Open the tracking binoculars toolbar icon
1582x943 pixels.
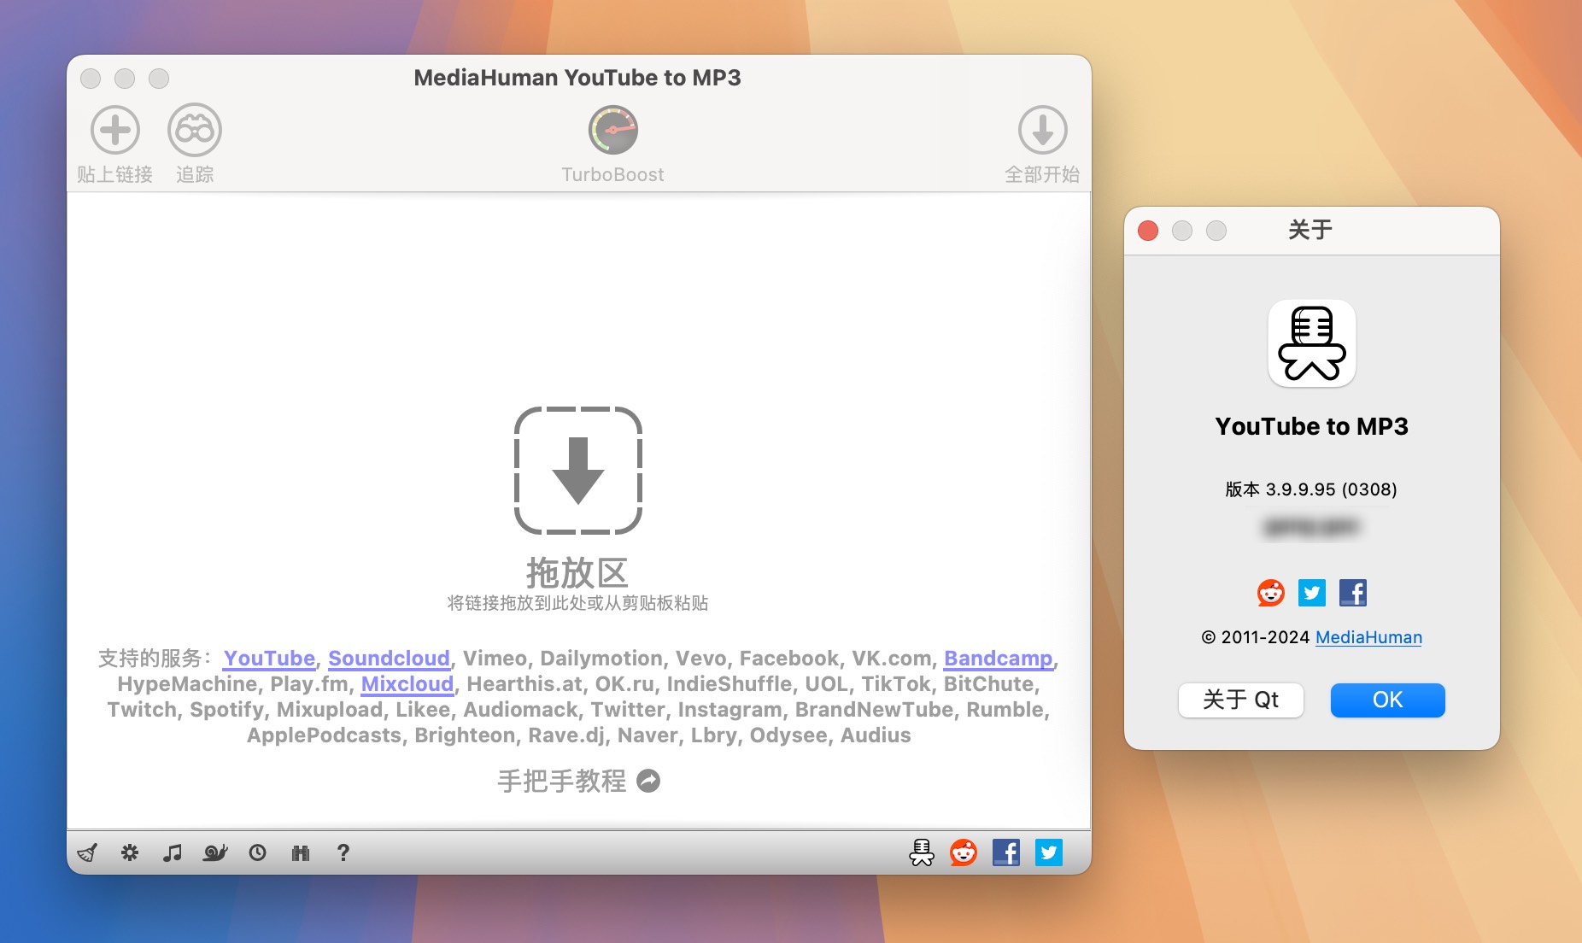(195, 130)
